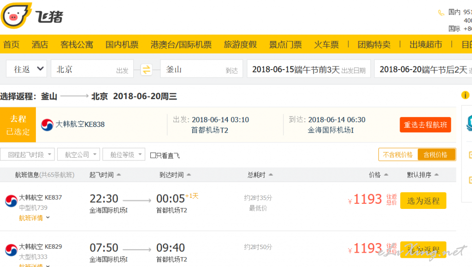This screenshot has width=472, height=267.
Task: Sort by 总耗时 arrow
Action: [271, 175]
